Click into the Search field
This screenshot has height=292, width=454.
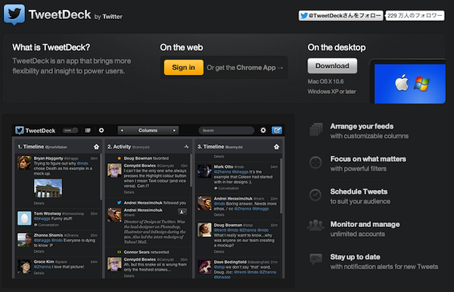(226, 131)
